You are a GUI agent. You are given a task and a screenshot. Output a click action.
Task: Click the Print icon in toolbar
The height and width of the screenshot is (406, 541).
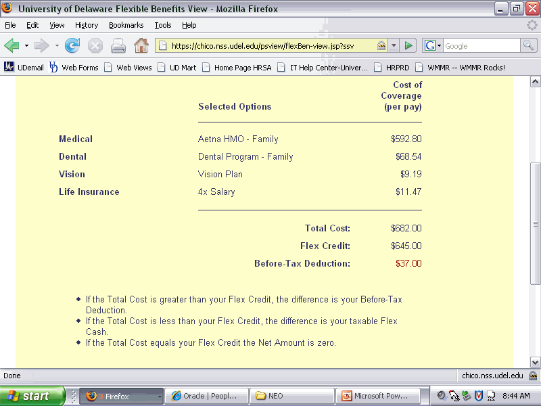(x=118, y=46)
